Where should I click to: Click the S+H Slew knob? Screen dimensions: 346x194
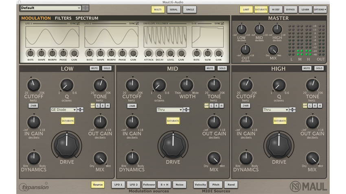208,54
